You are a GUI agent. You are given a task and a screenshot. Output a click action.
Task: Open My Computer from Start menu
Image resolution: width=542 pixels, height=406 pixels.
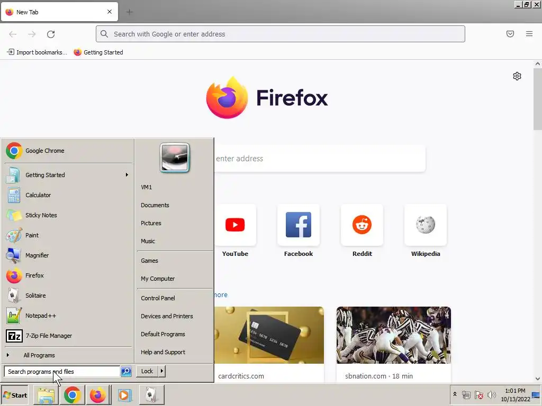tap(175, 279)
